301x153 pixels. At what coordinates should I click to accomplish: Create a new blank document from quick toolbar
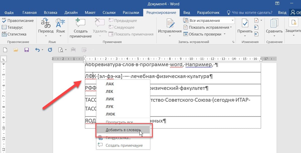5,50
